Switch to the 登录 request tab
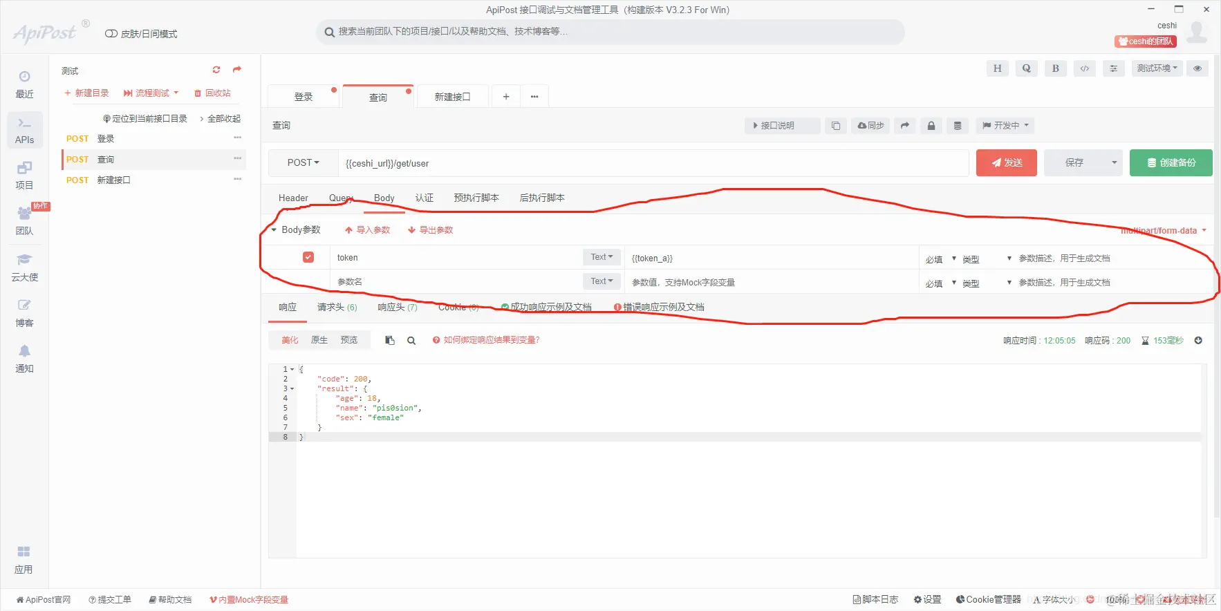This screenshot has height=611, width=1221. pyautogui.click(x=304, y=97)
